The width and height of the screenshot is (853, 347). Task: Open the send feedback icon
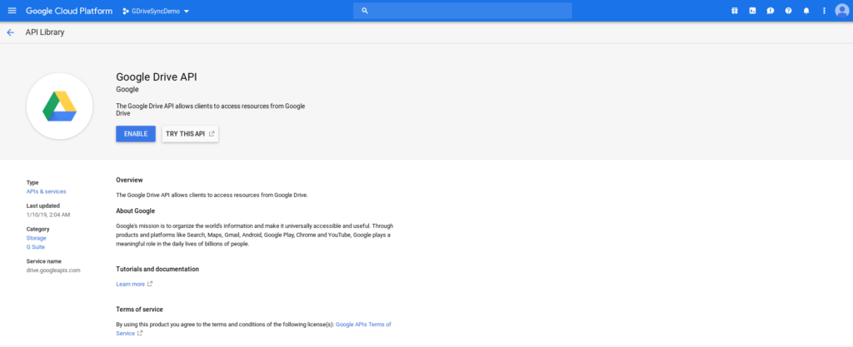[771, 11]
